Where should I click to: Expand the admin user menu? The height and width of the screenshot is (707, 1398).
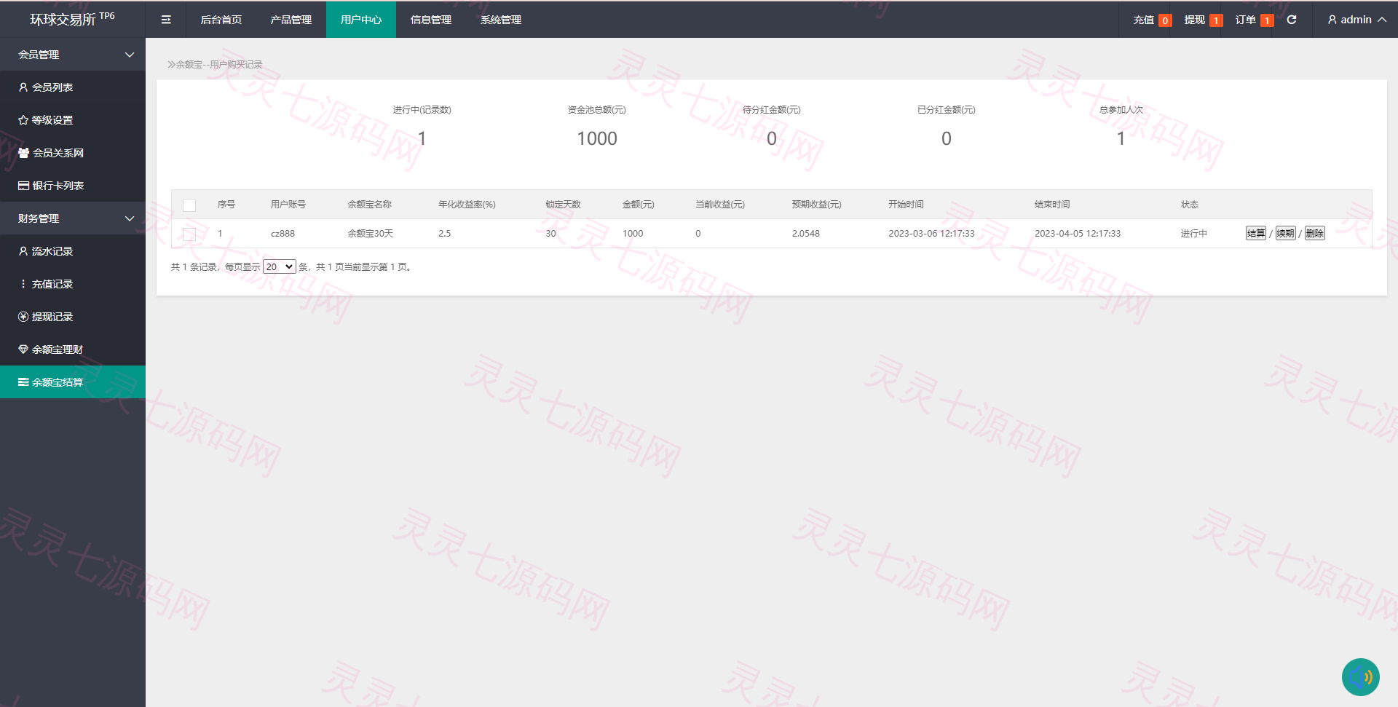pos(1357,20)
